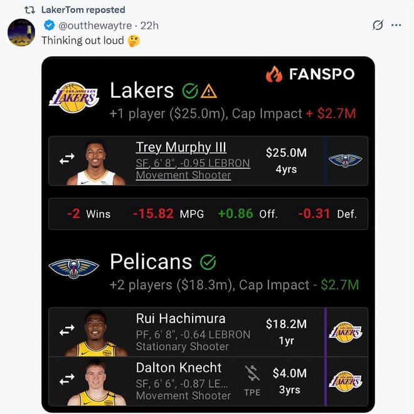414x414 pixels.
Task: Click the swap arrows beside Trey Murphy III
Action: coord(66,160)
